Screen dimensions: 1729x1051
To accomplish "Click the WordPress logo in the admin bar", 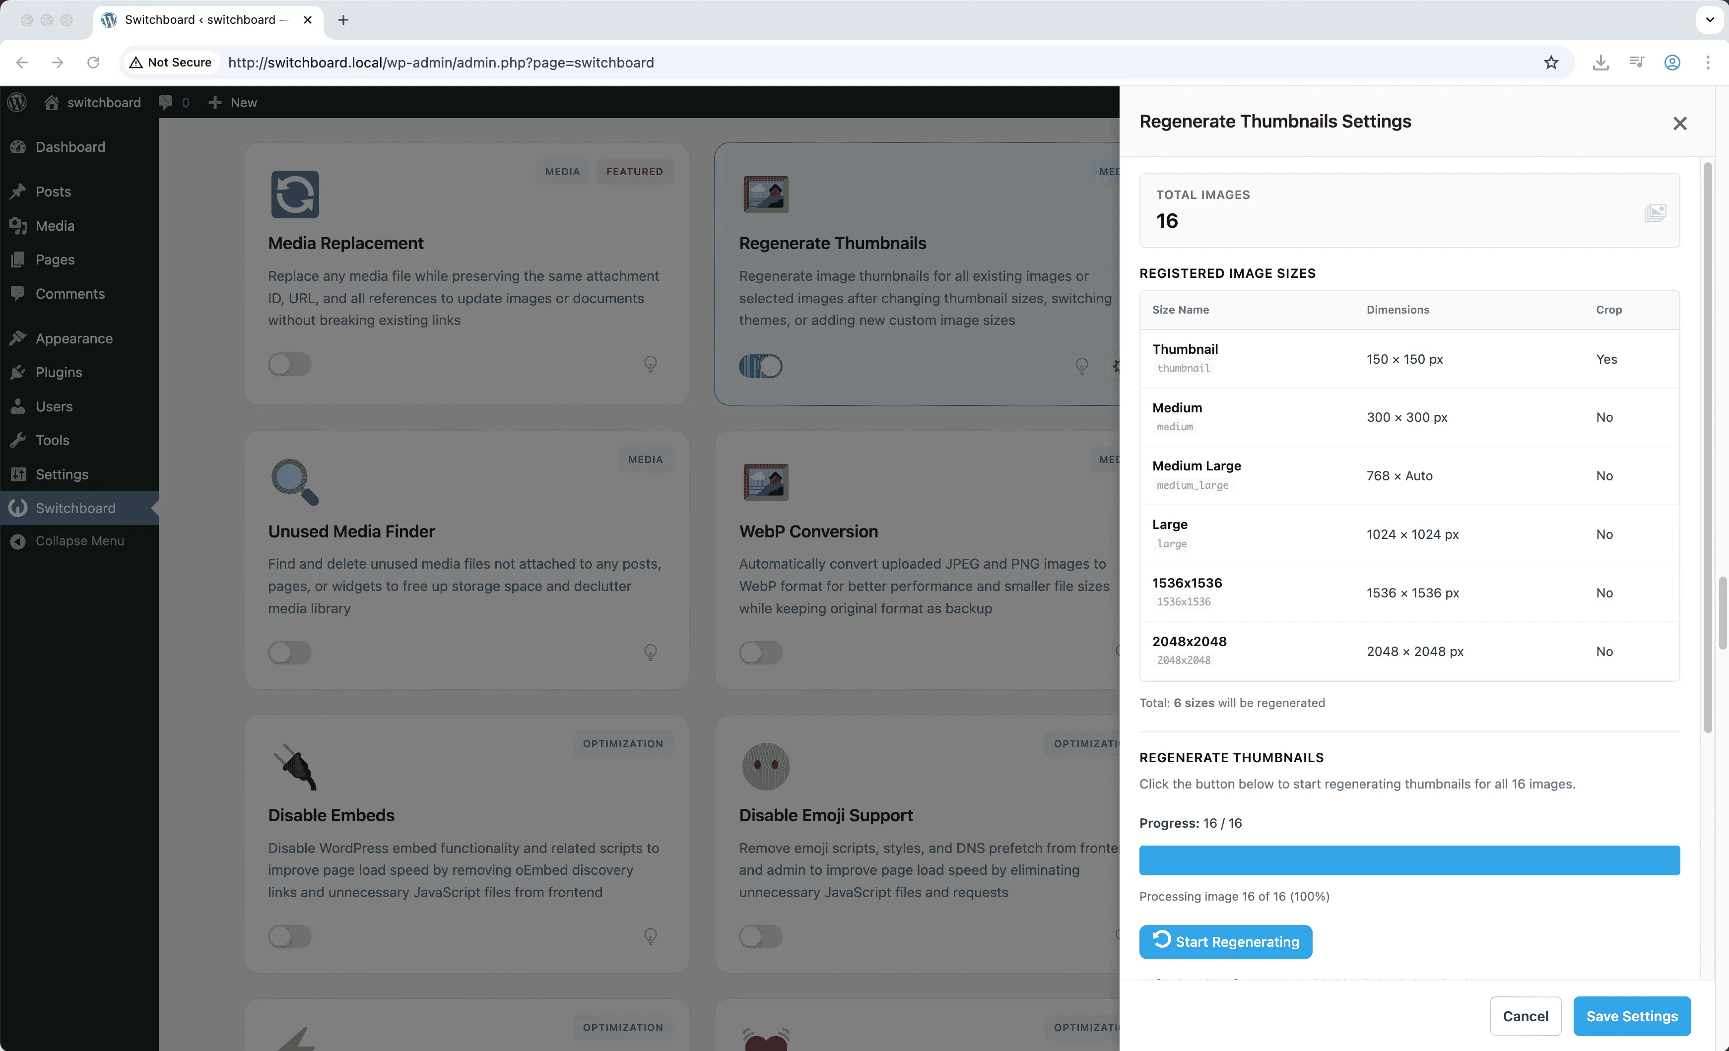I will click(x=17, y=102).
